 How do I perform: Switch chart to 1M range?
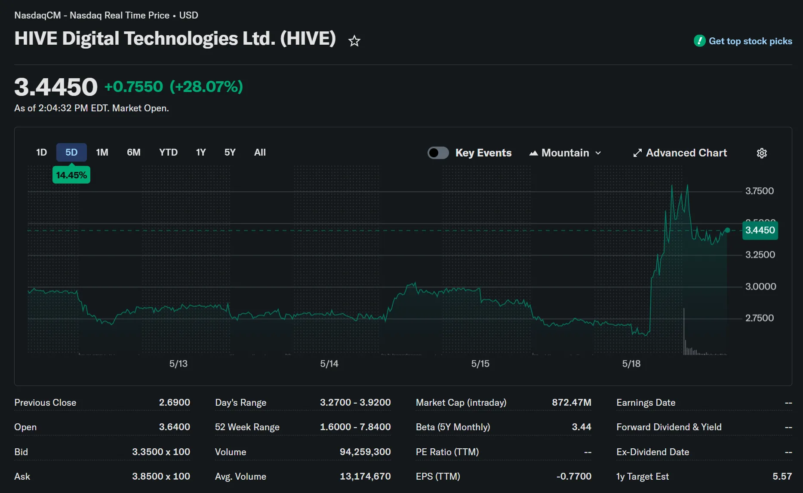point(102,152)
